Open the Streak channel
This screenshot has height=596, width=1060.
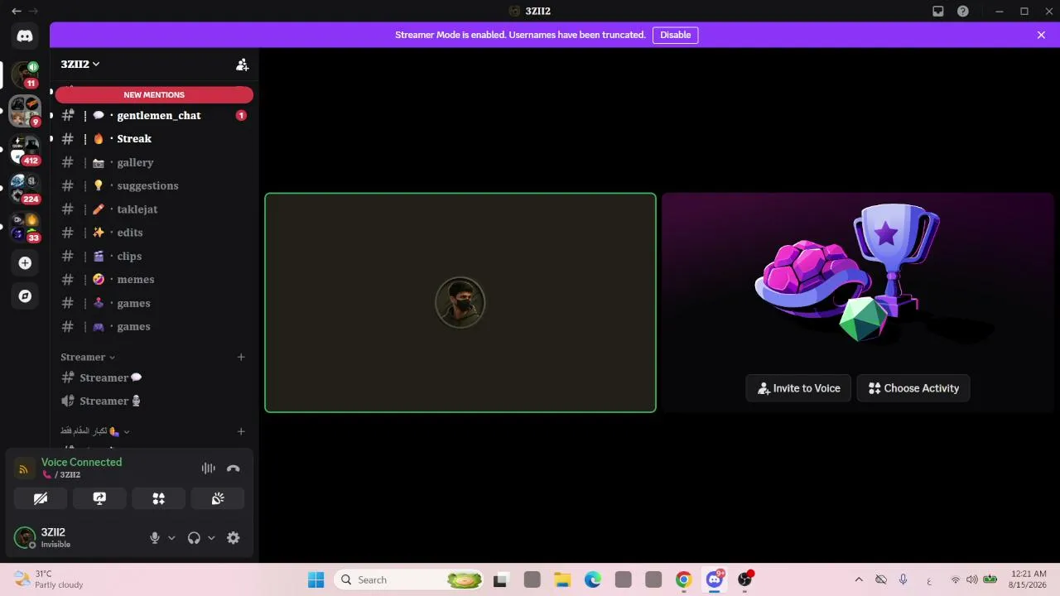[x=154, y=138]
